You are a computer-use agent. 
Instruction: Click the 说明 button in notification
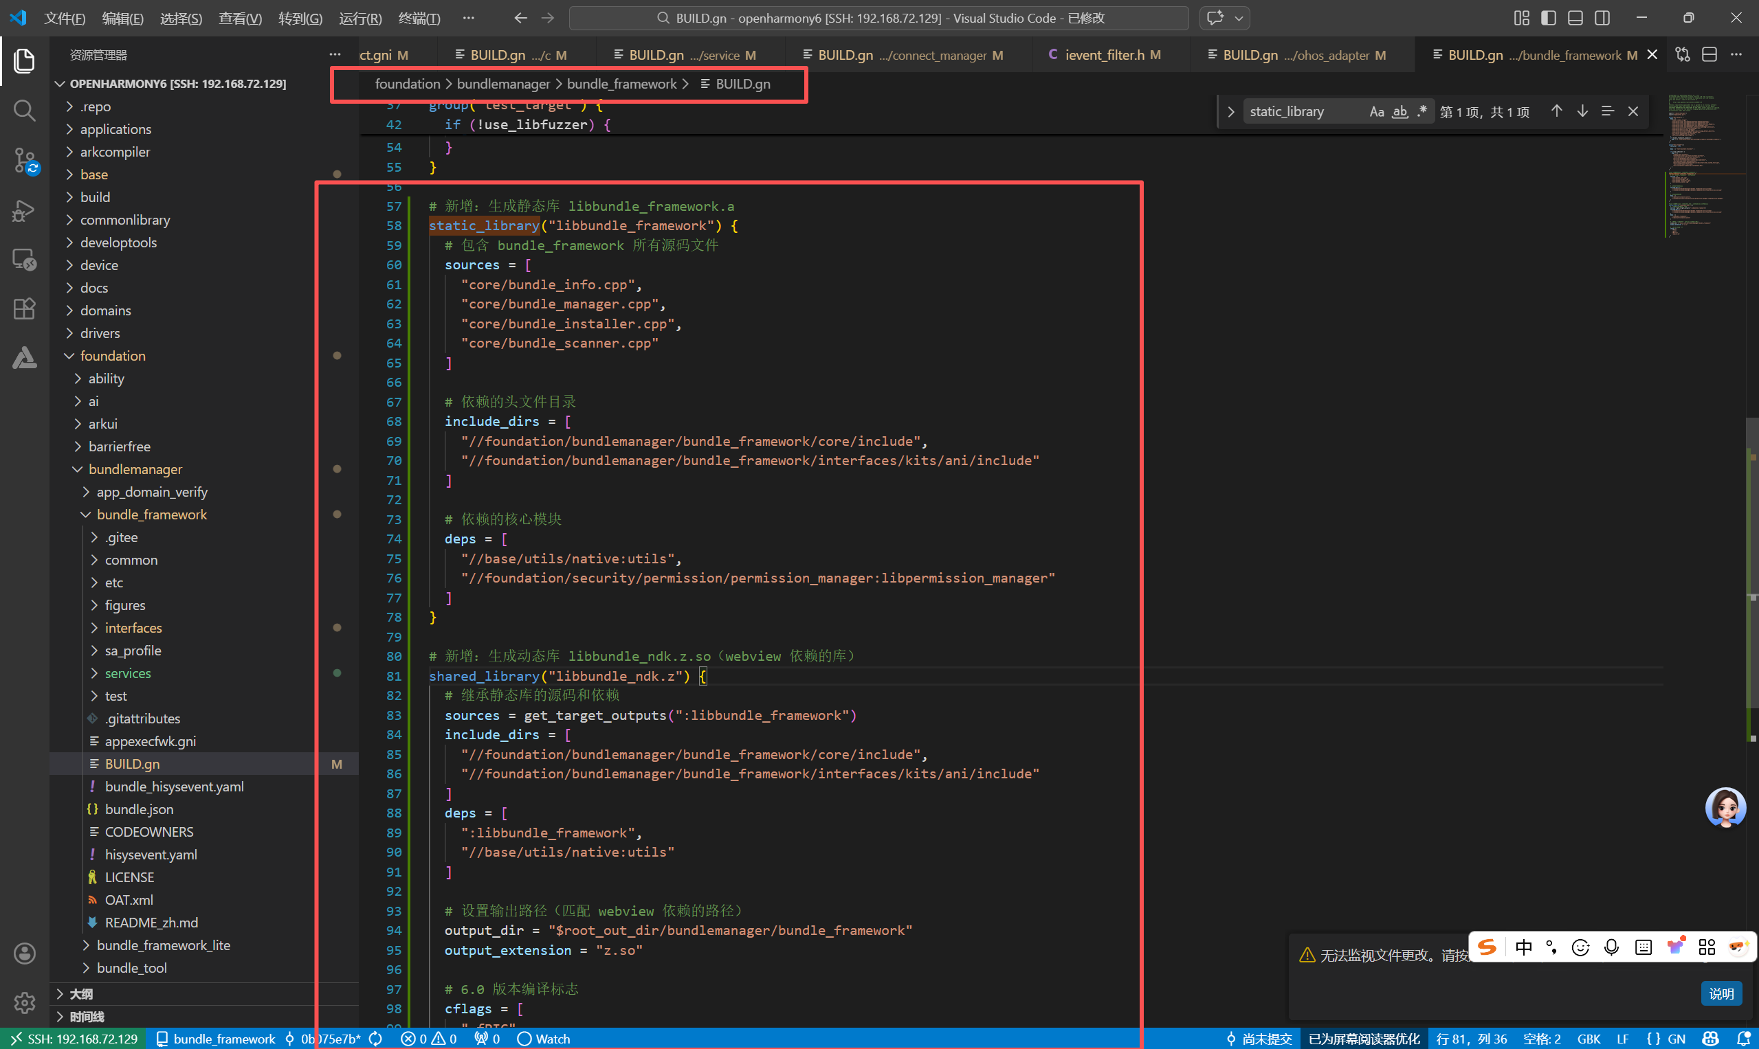pyautogui.click(x=1720, y=993)
